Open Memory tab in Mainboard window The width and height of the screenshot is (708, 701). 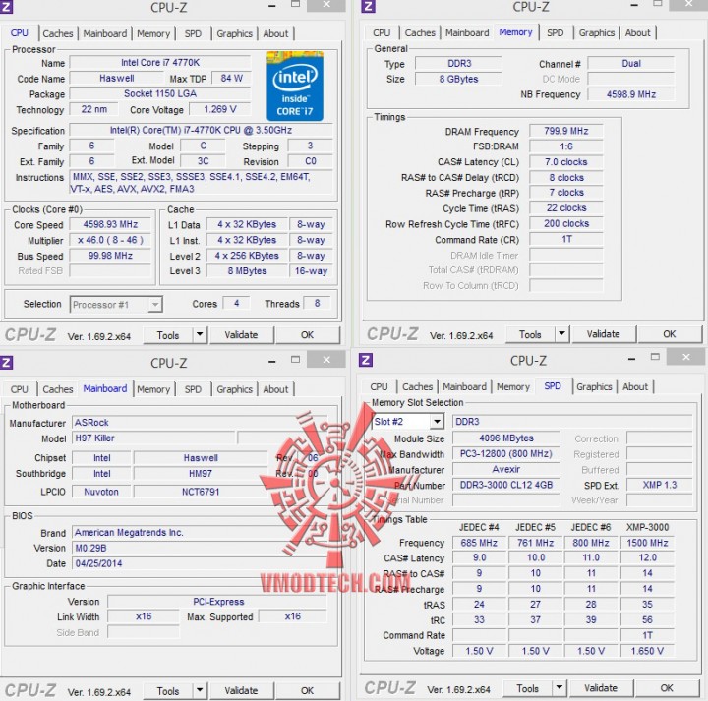tap(153, 389)
